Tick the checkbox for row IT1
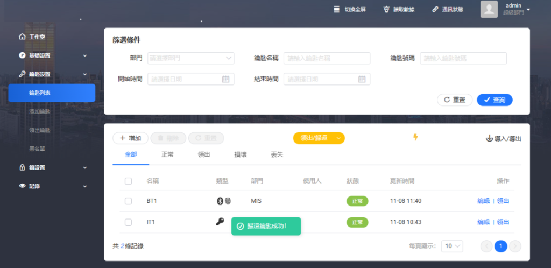551x268 pixels. pyautogui.click(x=128, y=222)
